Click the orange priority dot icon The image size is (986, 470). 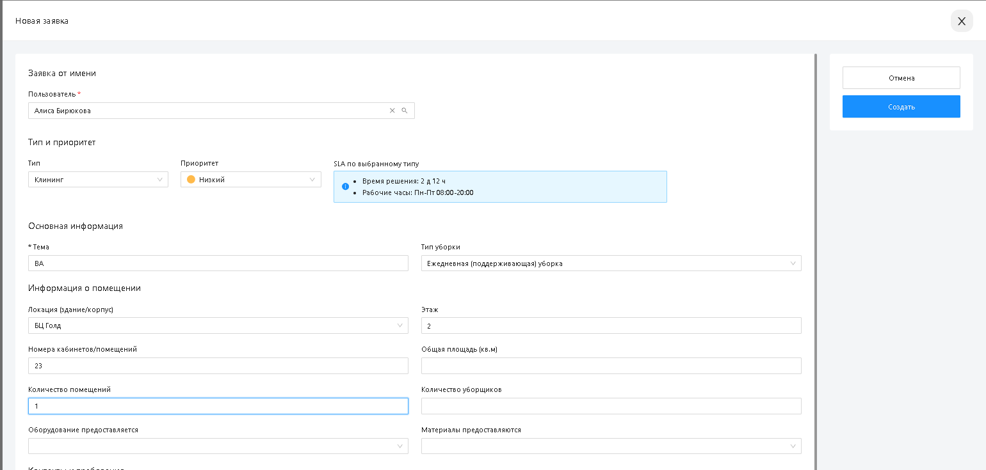191,180
